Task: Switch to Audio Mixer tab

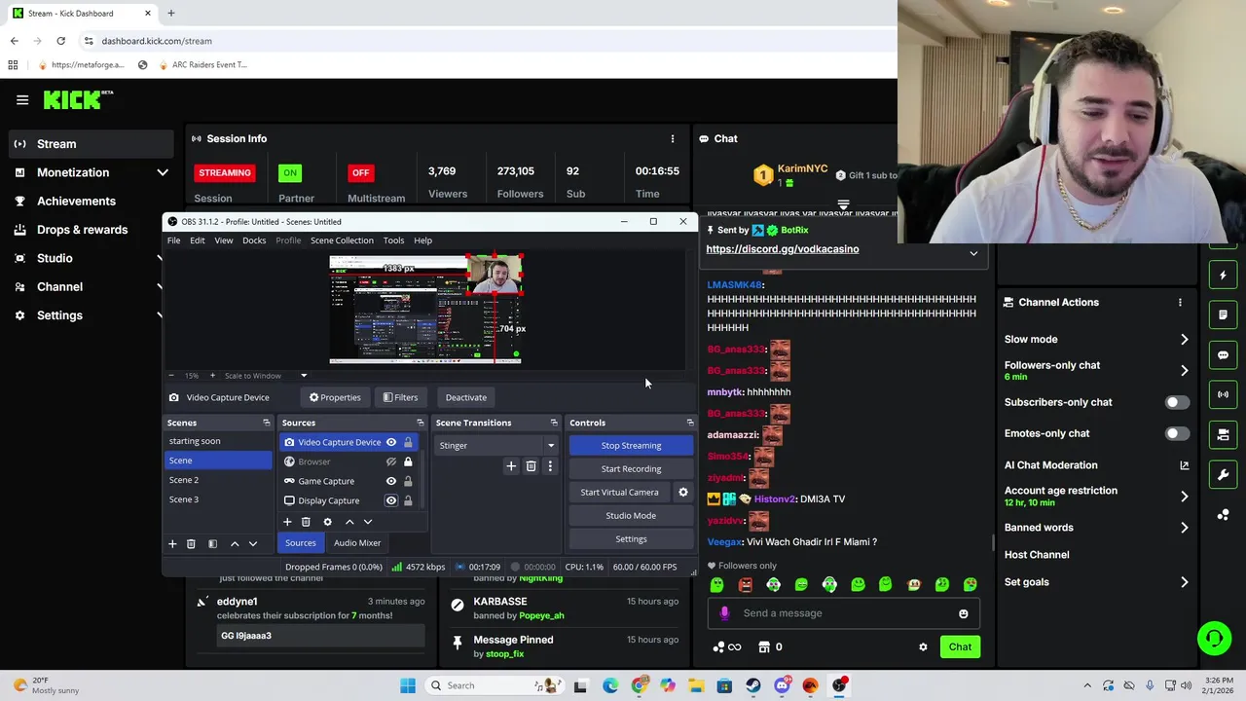Action: click(357, 543)
